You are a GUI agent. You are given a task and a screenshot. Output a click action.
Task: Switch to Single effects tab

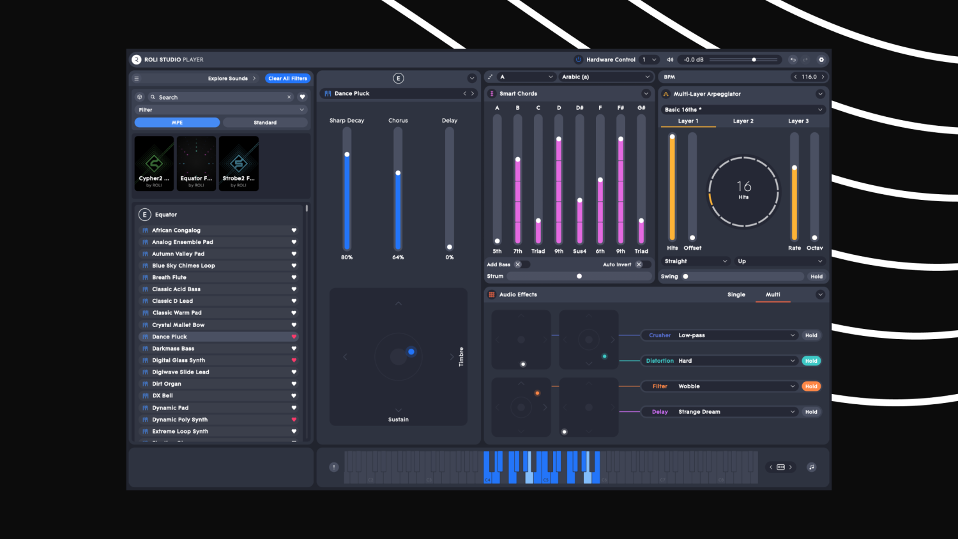click(x=736, y=294)
